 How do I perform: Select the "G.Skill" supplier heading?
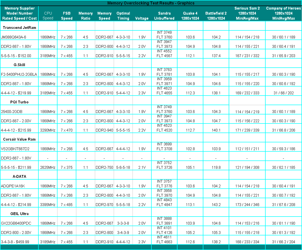19,65
